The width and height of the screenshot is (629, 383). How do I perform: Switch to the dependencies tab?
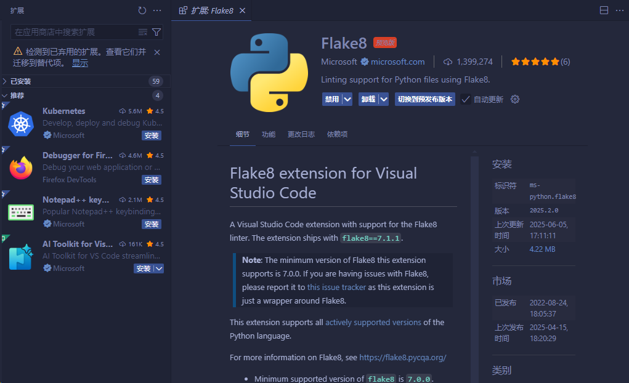pyautogui.click(x=338, y=134)
